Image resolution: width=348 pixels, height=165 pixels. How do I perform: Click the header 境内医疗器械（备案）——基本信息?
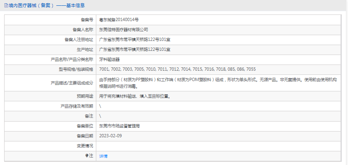[x=47, y=5]
